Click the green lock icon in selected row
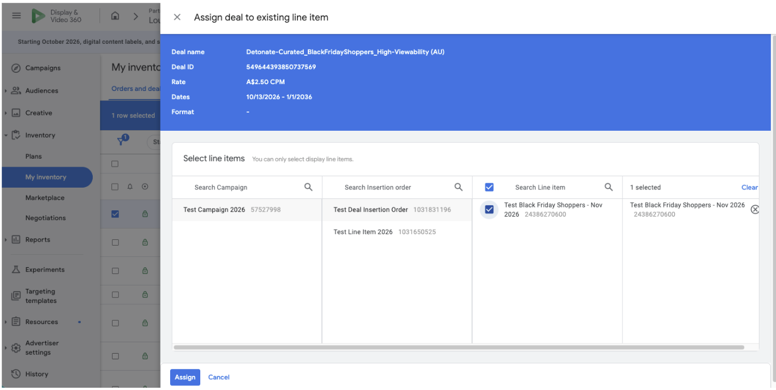The image size is (776, 390). (x=145, y=214)
